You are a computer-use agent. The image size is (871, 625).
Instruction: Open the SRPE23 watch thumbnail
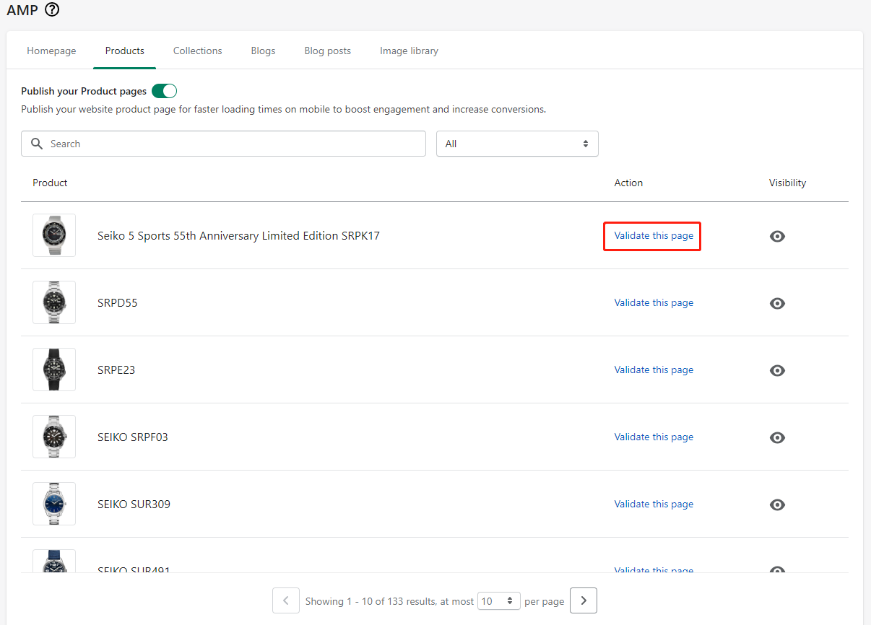pos(54,370)
